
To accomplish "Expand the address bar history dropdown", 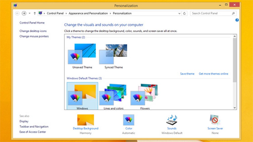I will point(179,14).
